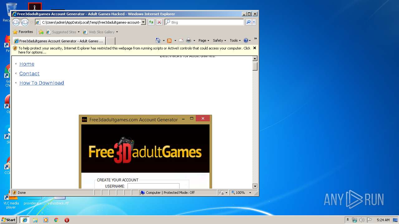This screenshot has height=224, width=399.
Task: Expand the command bar overflow chevron
Action: pos(255,39)
